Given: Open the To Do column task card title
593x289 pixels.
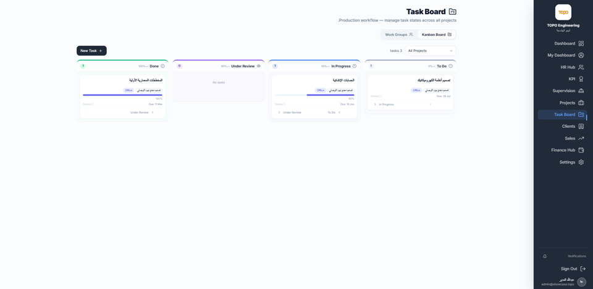Looking at the screenshot, I should (x=434, y=80).
